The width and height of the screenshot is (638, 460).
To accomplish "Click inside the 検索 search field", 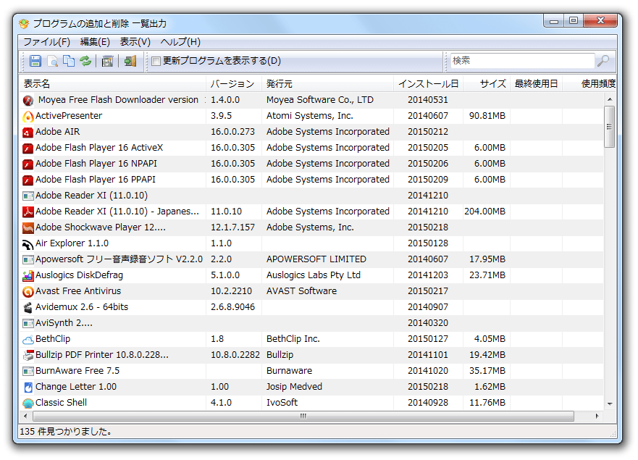I will 522,61.
